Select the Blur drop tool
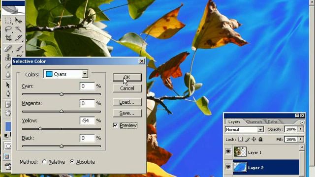This screenshot has width=315, height=177. point(8,75)
